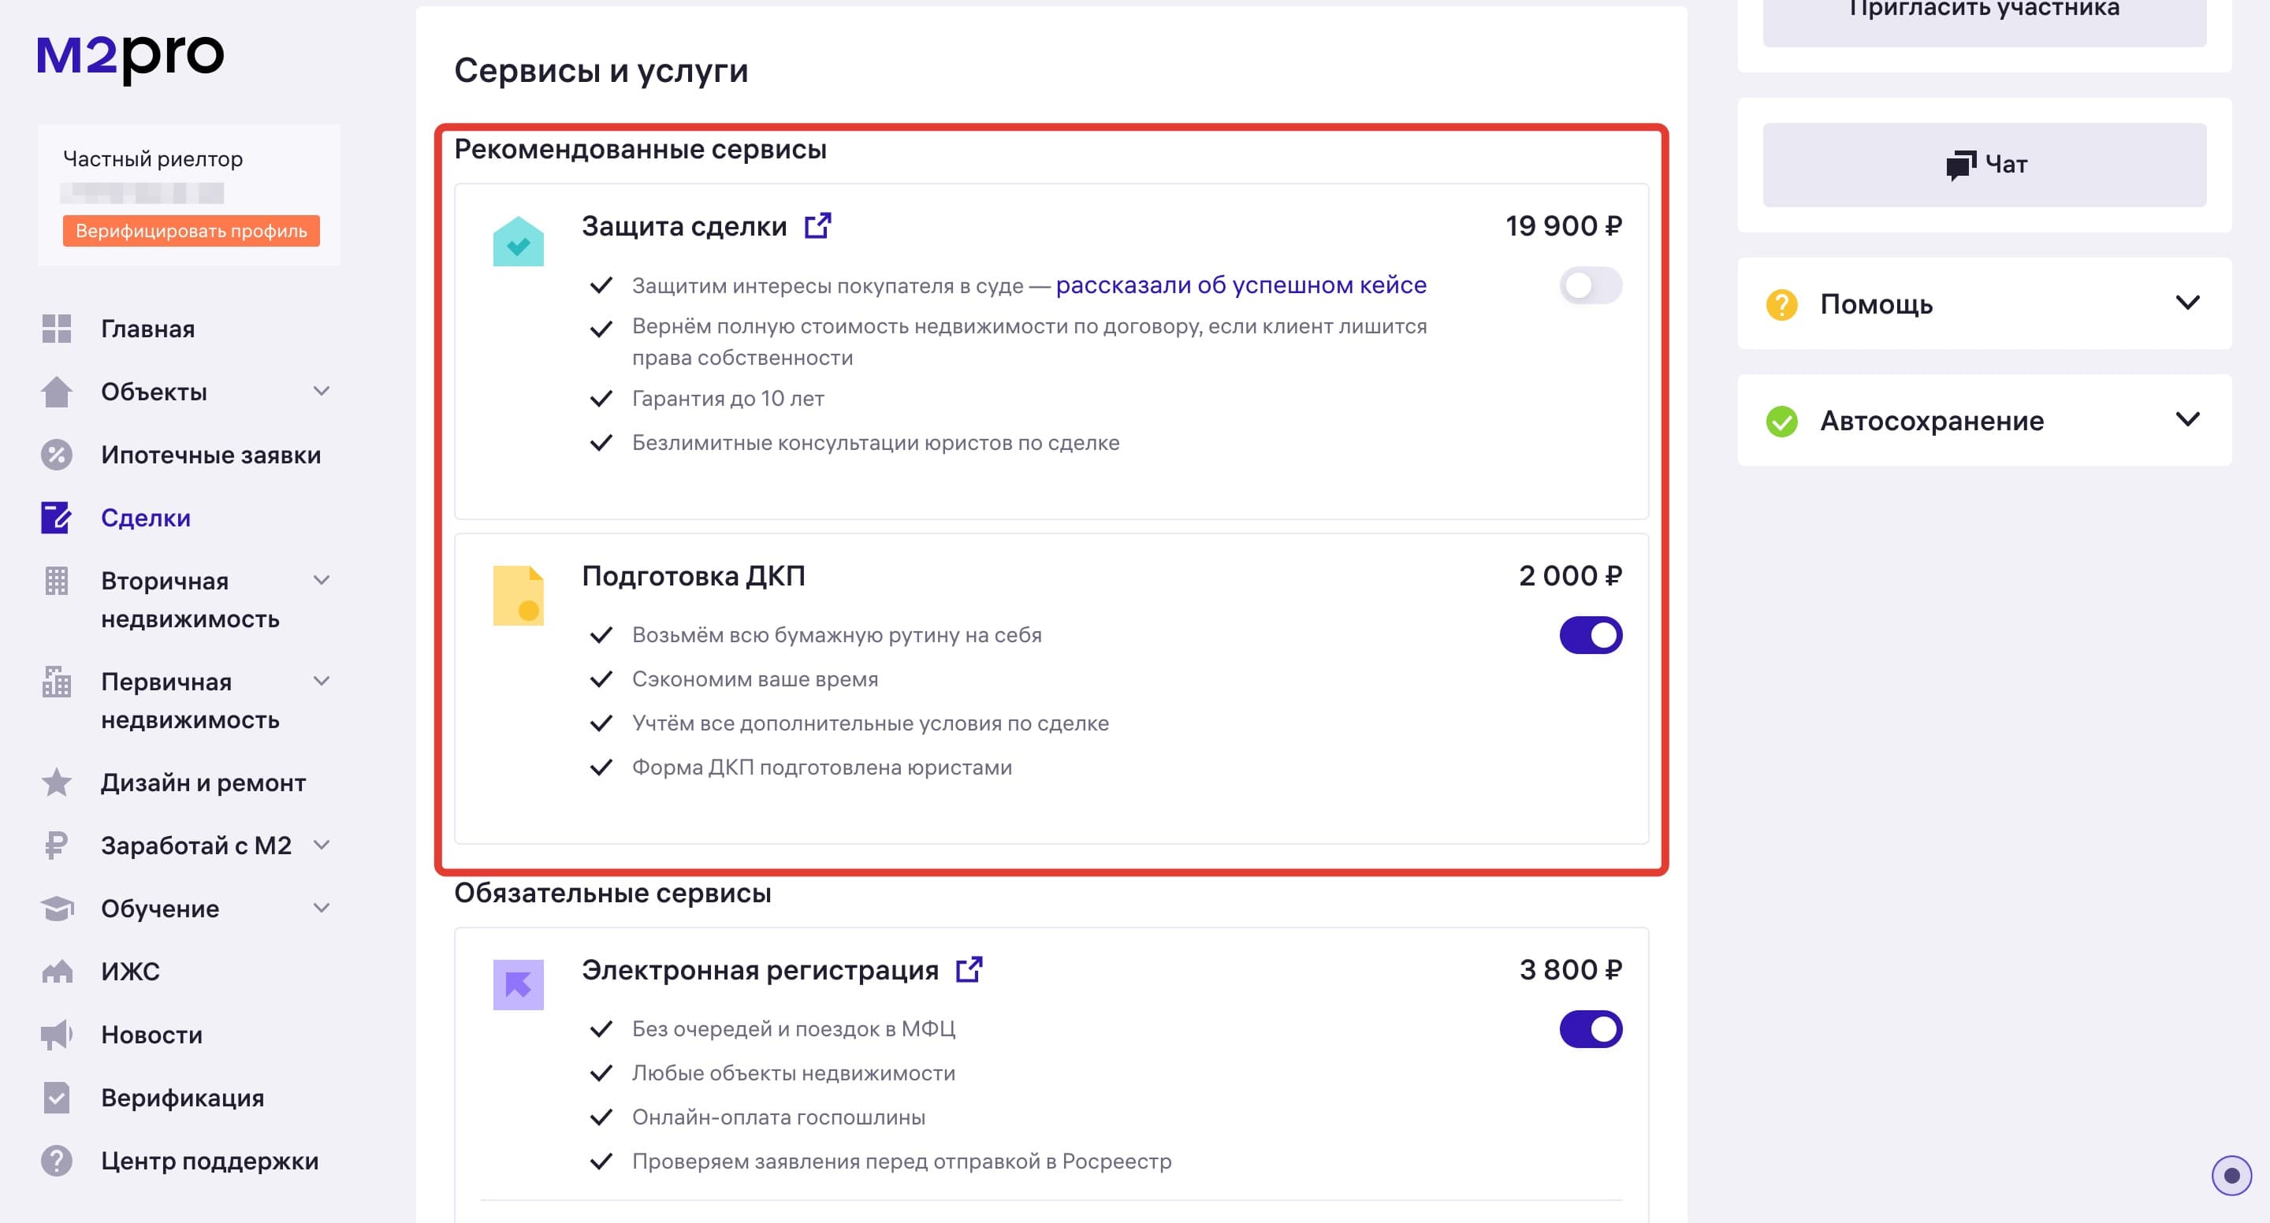The height and width of the screenshot is (1223, 2270).
Task: Click the Подготовка ДКП heading
Action: point(694,576)
